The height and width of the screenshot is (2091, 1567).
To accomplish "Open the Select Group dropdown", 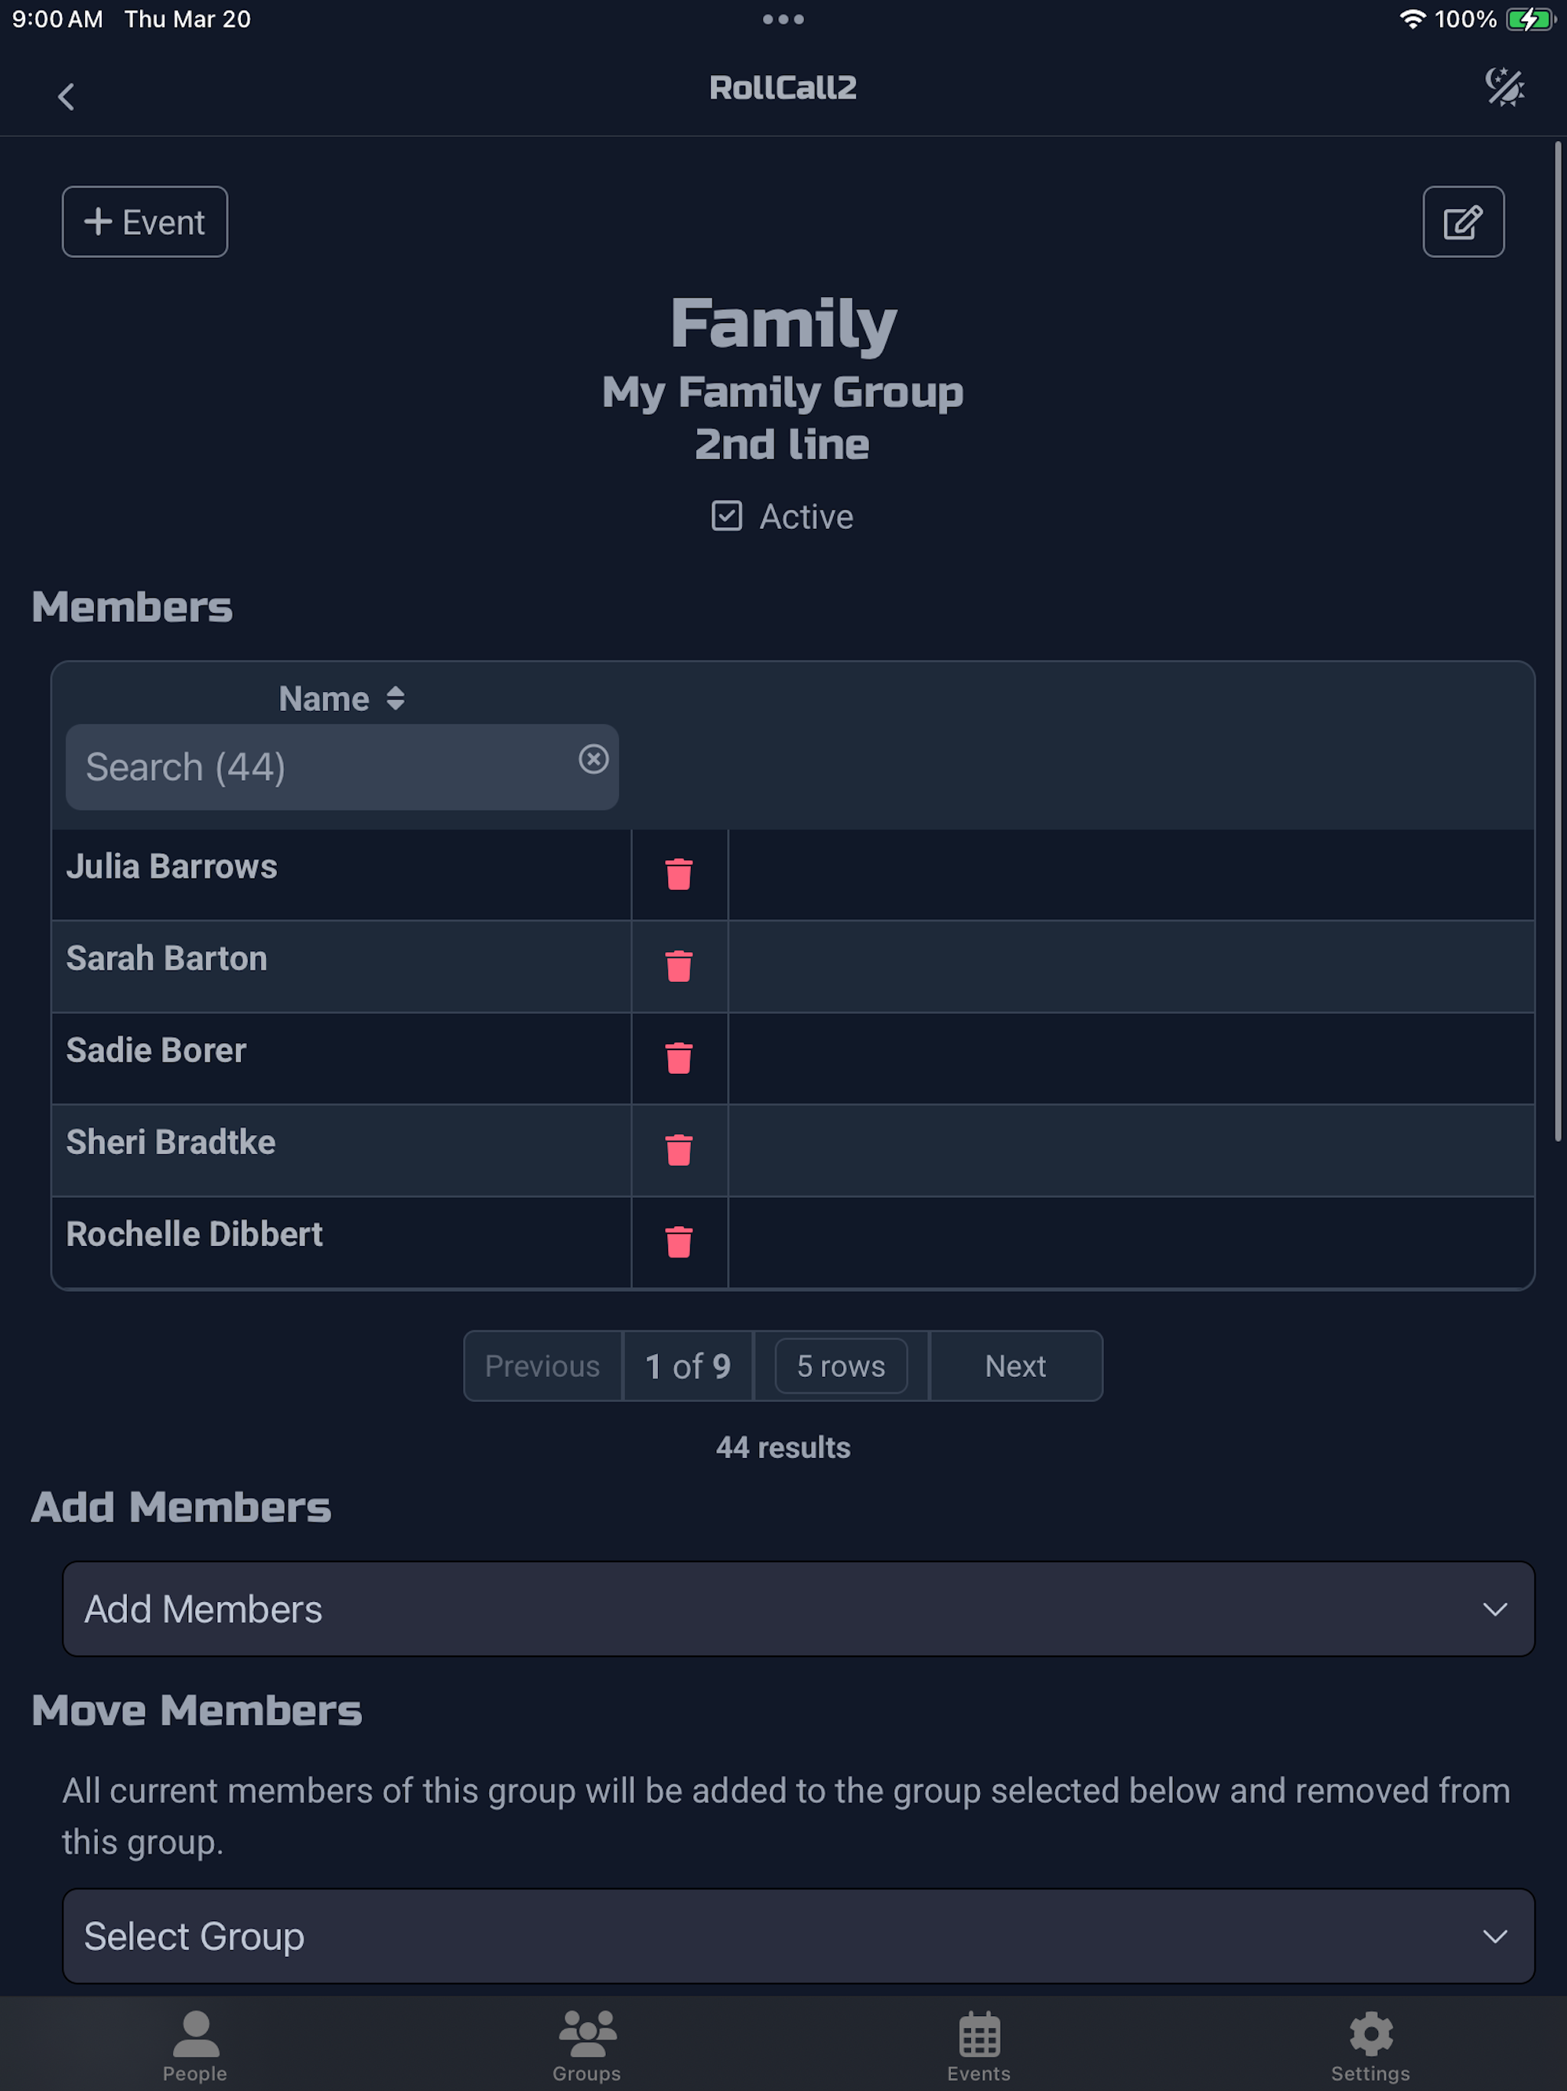I will pyautogui.click(x=798, y=1935).
